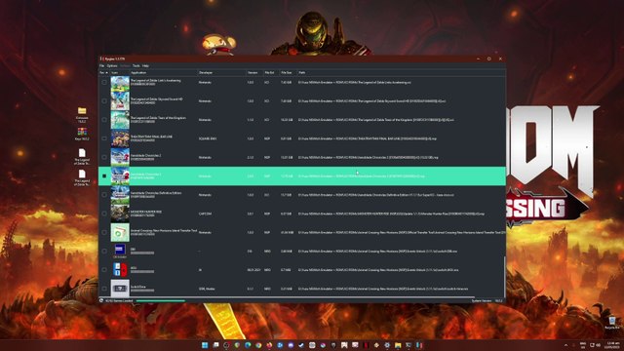
Task: Open the greyed-out Actions menu
Action: 125,65
